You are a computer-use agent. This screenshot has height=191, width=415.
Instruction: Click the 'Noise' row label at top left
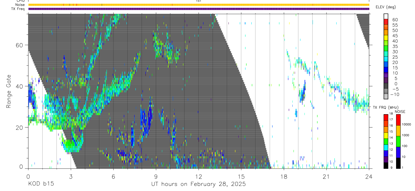click(x=20, y=5)
